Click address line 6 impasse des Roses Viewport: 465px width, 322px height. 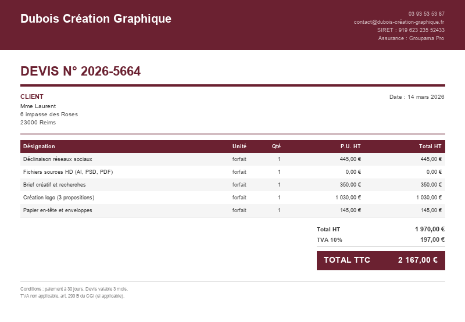[x=49, y=115]
